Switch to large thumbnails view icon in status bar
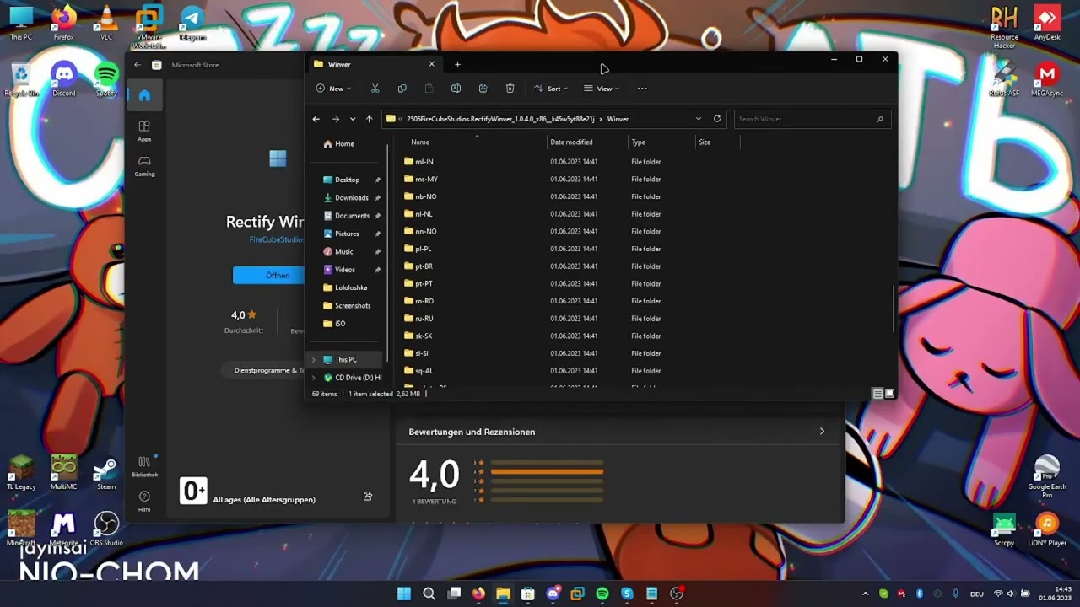This screenshot has height=607, width=1080. point(889,394)
